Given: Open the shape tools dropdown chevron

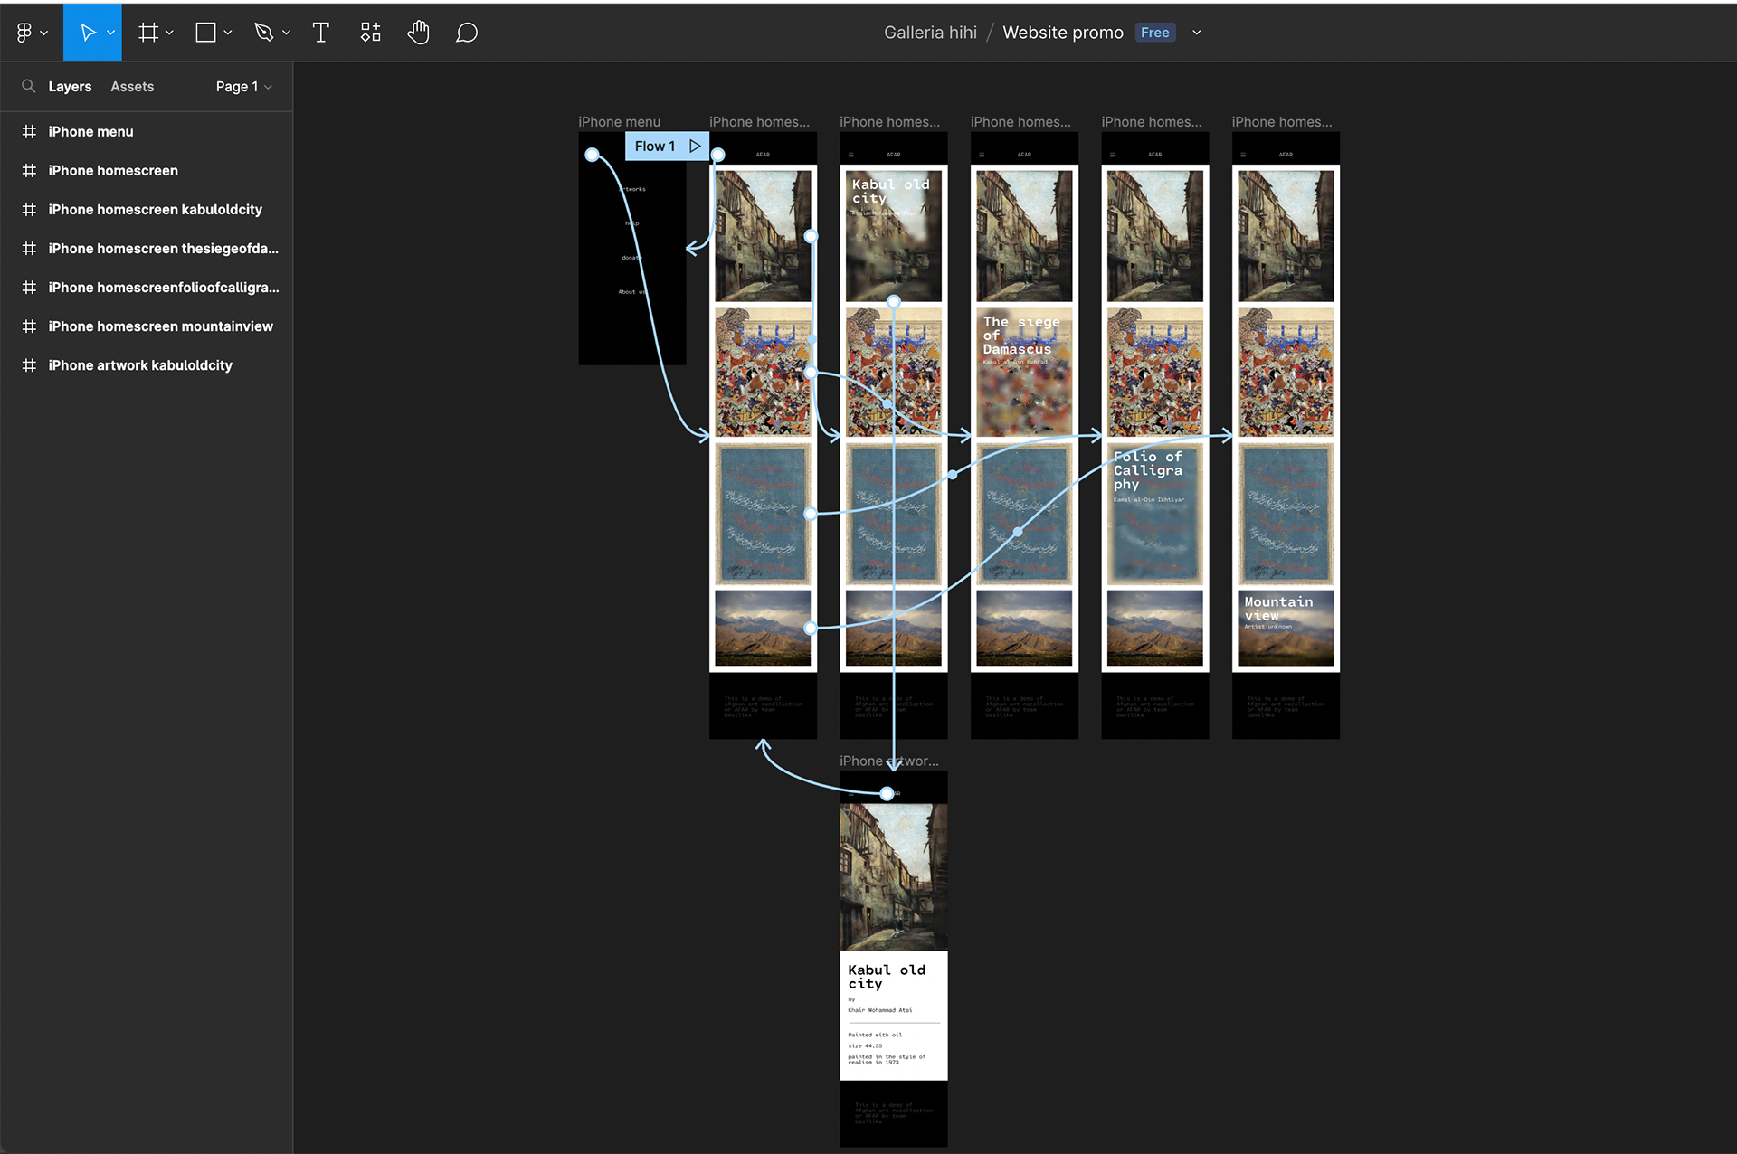Looking at the screenshot, I should pos(228,33).
